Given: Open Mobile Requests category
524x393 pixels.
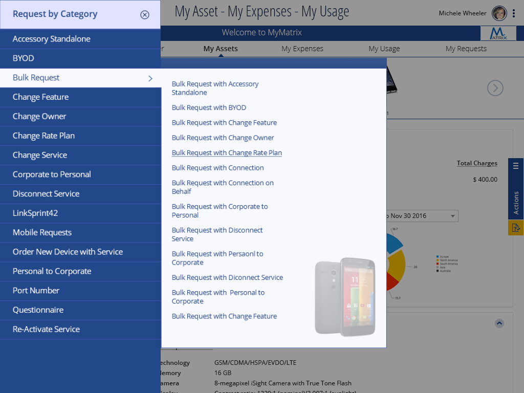Looking at the screenshot, I should pyautogui.click(x=80, y=233).
